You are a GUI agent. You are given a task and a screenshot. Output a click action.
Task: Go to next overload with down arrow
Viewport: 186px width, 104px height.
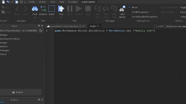pos(165,26)
